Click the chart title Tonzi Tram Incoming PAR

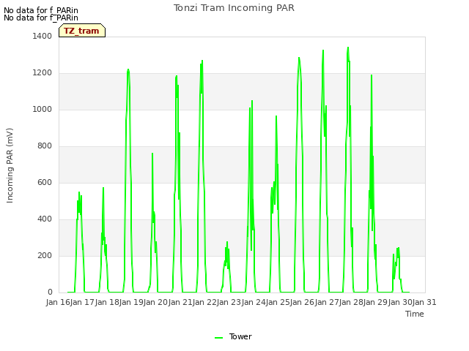coord(234,8)
